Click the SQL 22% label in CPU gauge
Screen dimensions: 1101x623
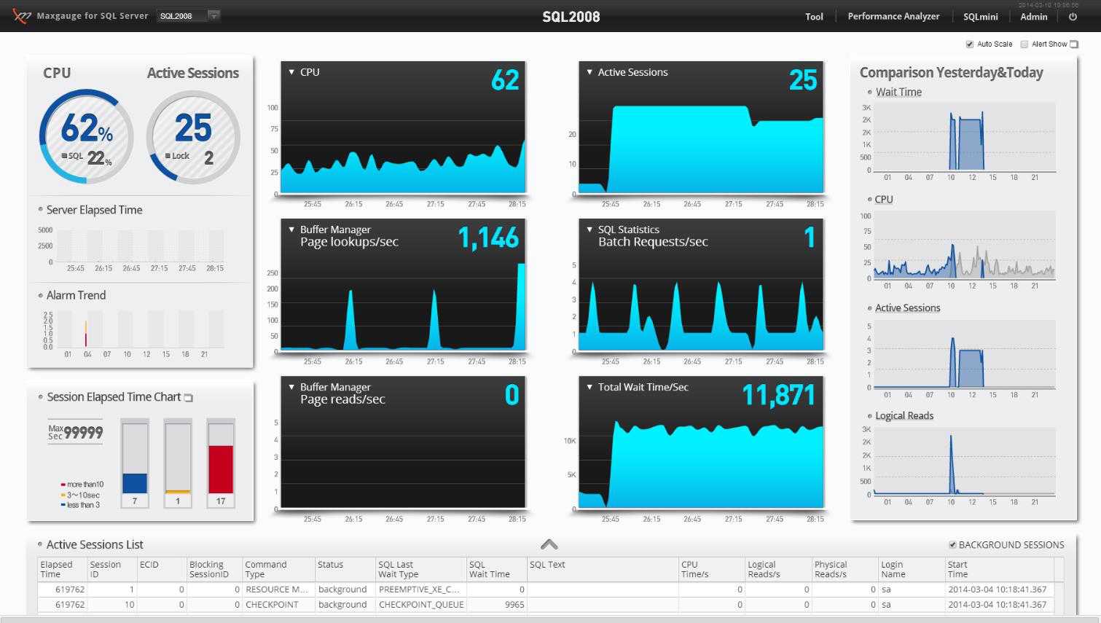click(x=87, y=157)
